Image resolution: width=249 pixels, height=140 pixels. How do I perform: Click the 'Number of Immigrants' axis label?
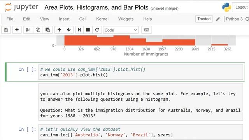146,54
